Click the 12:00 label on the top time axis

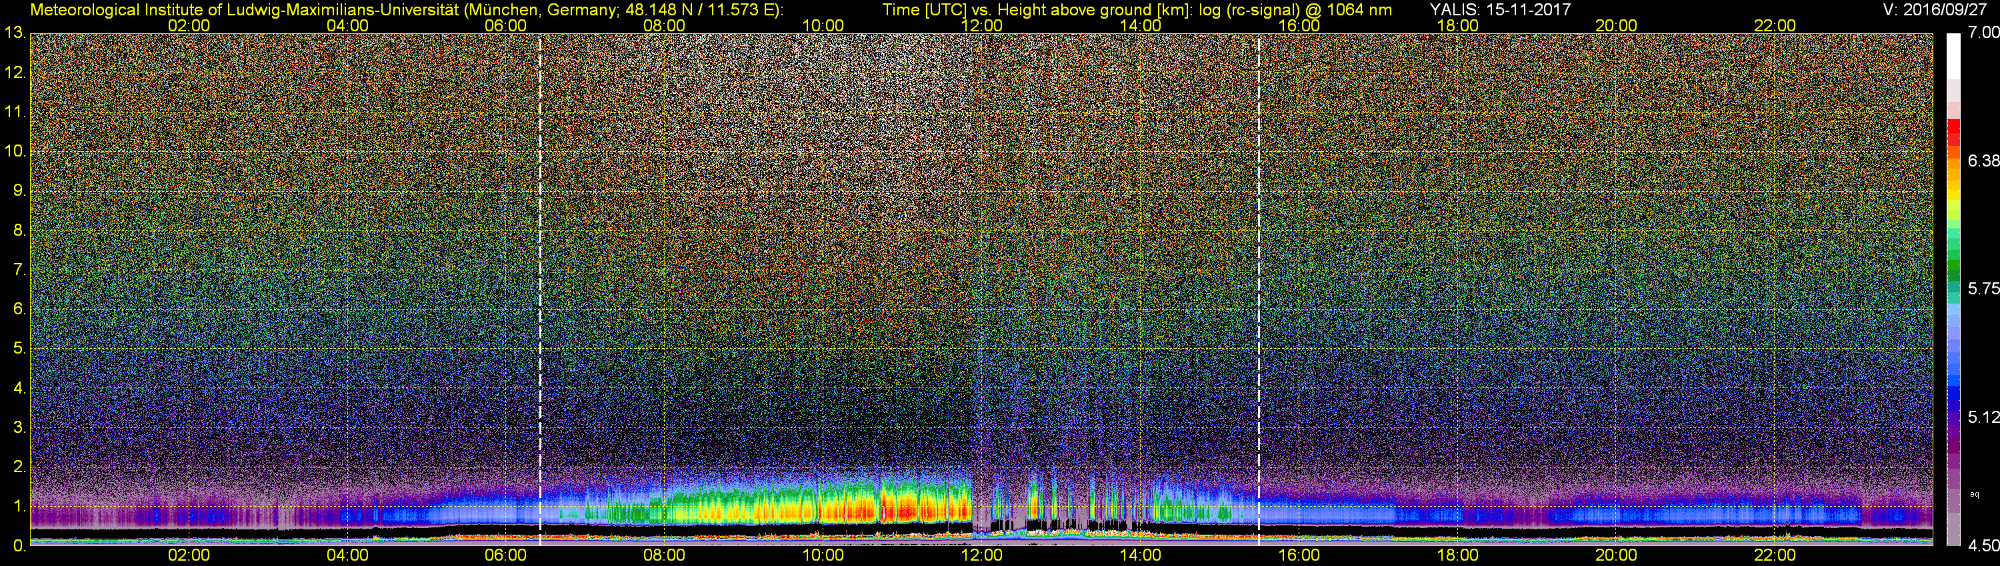point(981,25)
